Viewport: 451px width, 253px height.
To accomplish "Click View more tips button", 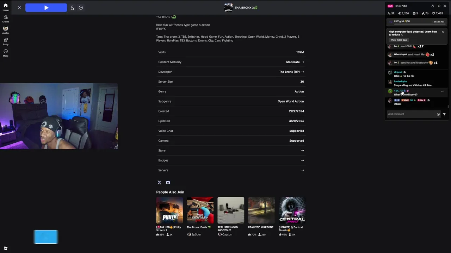I will click(399, 40).
